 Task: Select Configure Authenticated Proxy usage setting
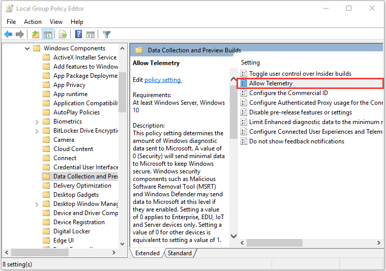tap(316, 103)
